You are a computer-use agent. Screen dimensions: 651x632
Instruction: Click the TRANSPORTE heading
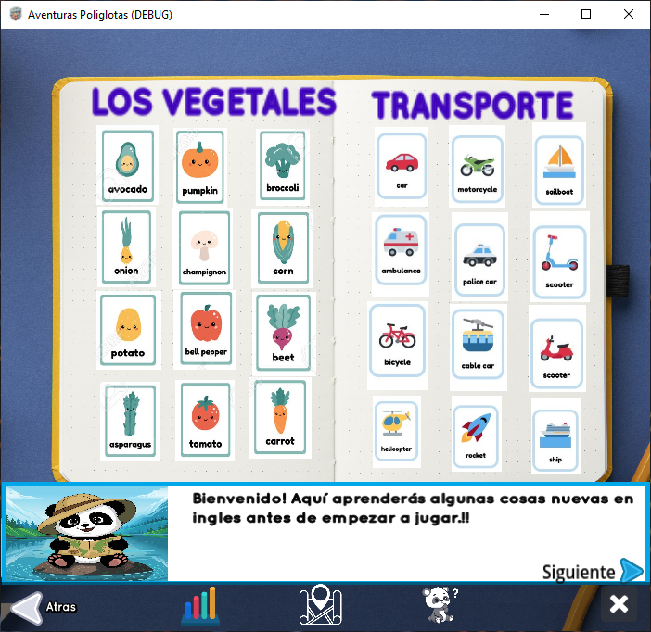coord(472,106)
